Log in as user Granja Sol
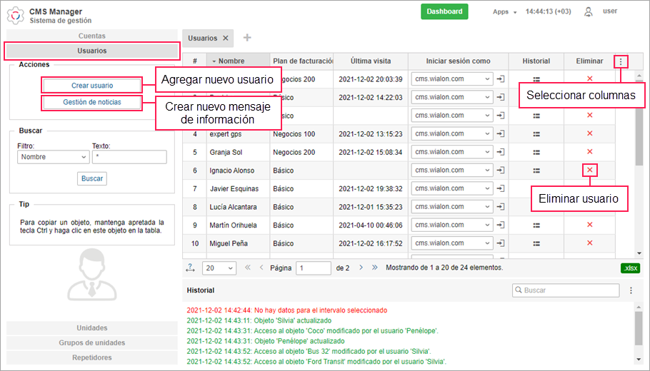650x371 pixels. click(x=501, y=152)
